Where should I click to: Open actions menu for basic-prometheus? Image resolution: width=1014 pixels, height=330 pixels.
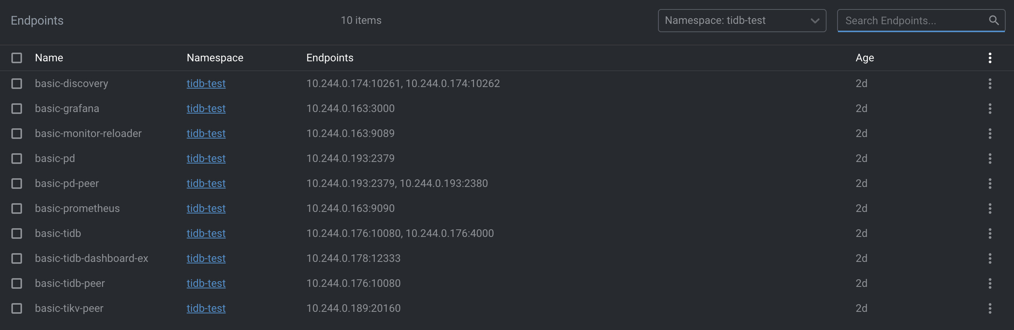[x=990, y=209]
